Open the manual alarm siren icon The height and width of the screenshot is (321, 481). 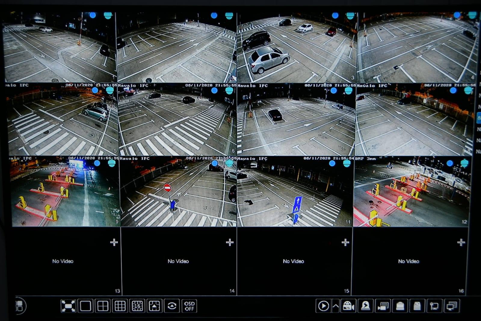click(365, 306)
